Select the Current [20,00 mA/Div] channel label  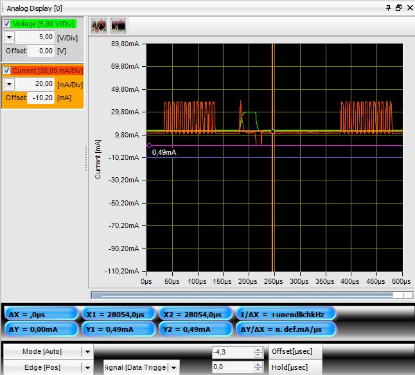(48, 71)
